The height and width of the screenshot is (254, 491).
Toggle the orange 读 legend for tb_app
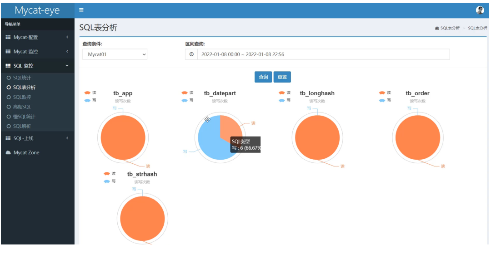coord(90,93)
